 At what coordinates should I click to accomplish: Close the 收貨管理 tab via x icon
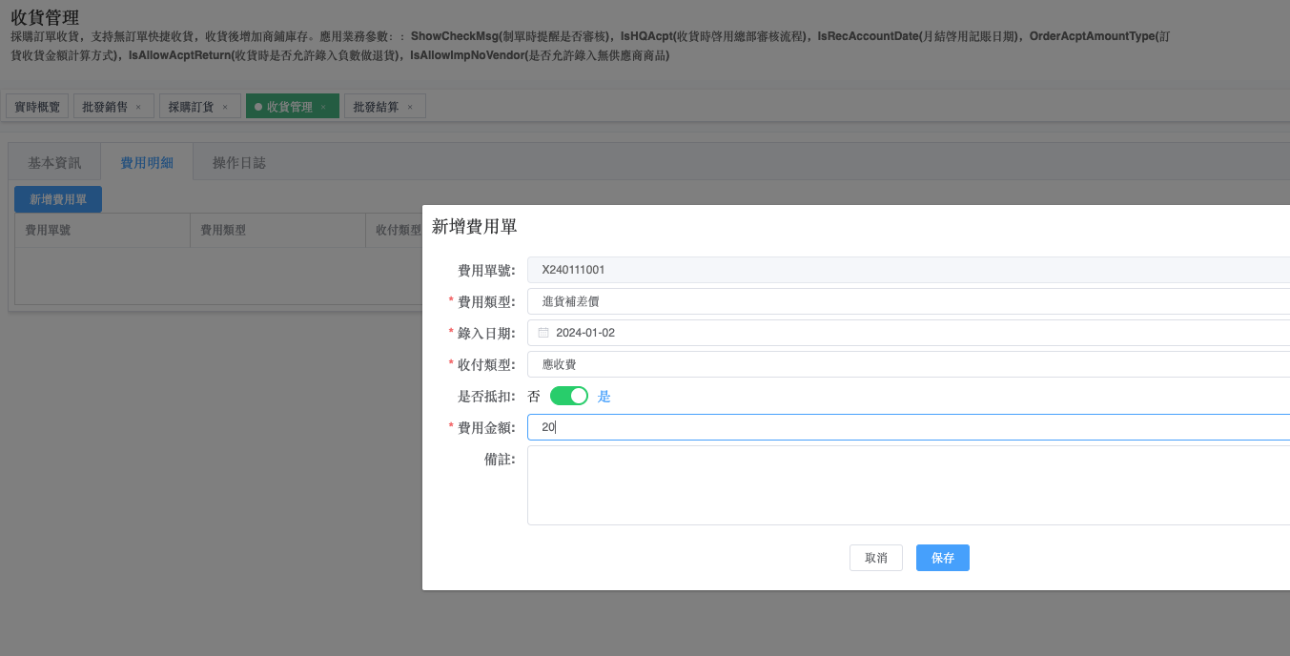click(323, 107)
